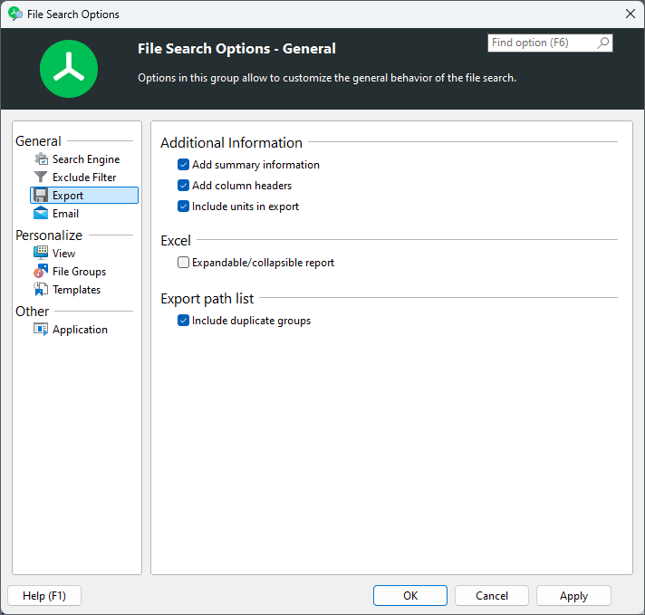Click the magnifier icon in Find option
Viewport: 645px width, 615px height.
(603, 43)
